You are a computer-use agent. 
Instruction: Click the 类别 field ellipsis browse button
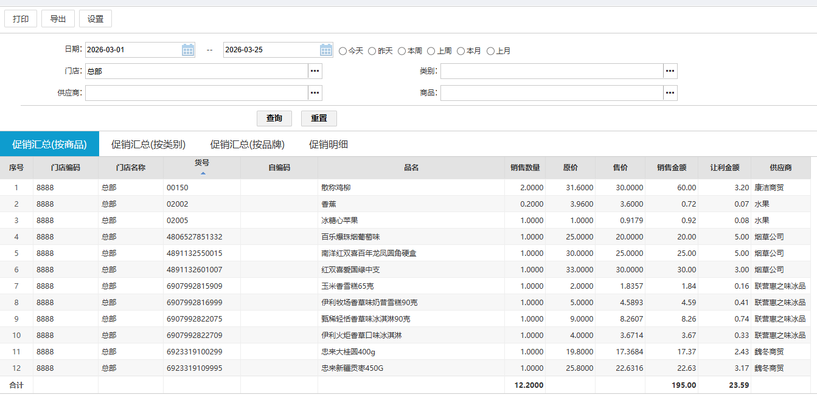[x=670, y=71]
